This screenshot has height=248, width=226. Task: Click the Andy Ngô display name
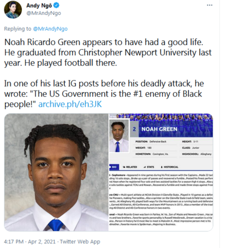coord(39,6)
